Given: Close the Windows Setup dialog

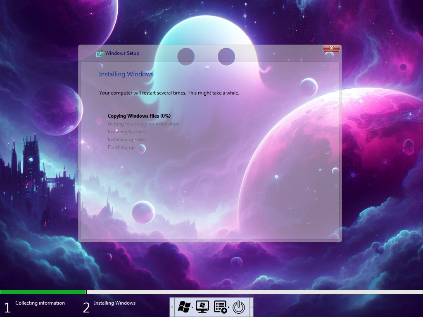Looking at the screenshot, I should 331,48.
